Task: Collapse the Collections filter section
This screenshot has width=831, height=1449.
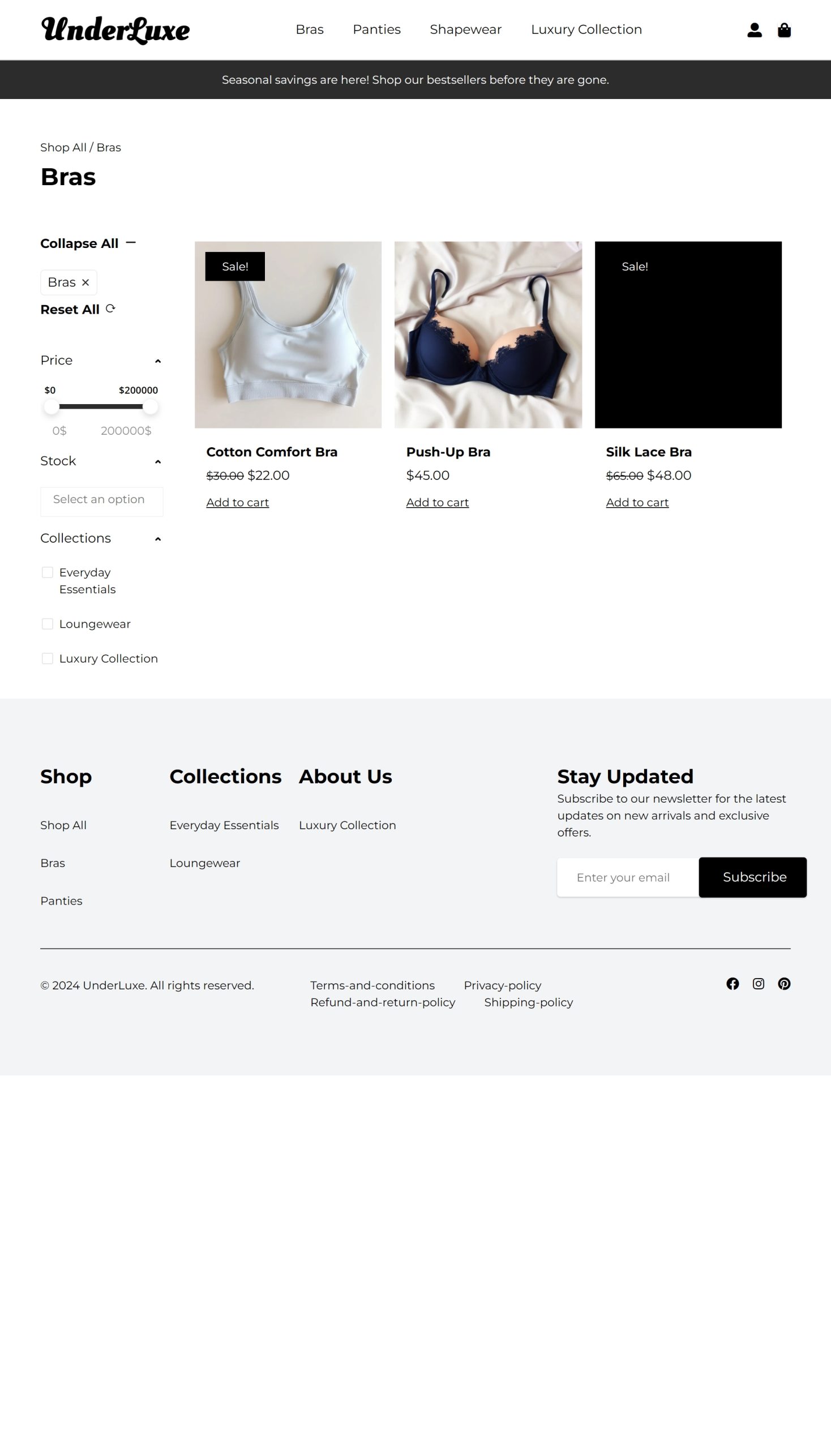Action: (x=158, y=539)
